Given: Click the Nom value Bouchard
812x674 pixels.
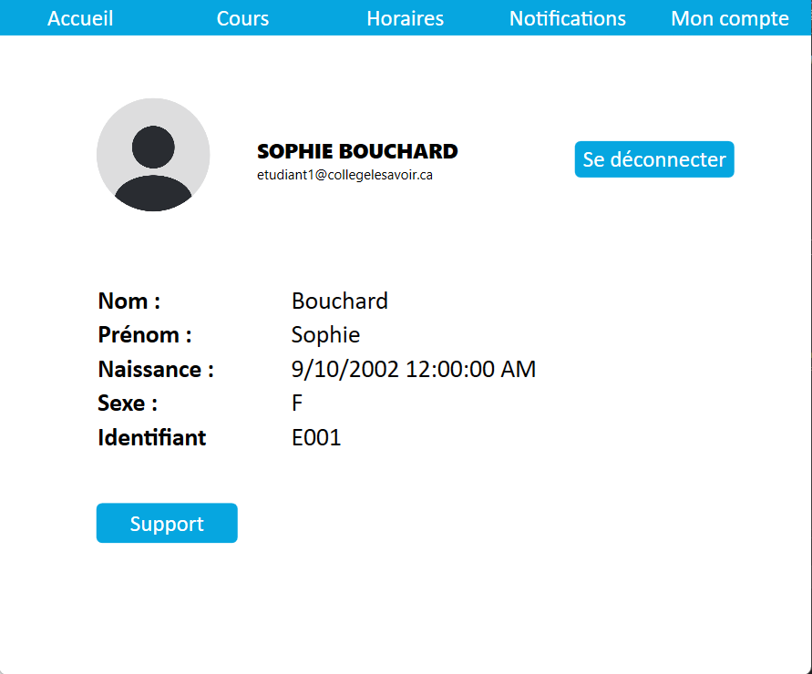Looking at the screenshot, I should (340, 301).
